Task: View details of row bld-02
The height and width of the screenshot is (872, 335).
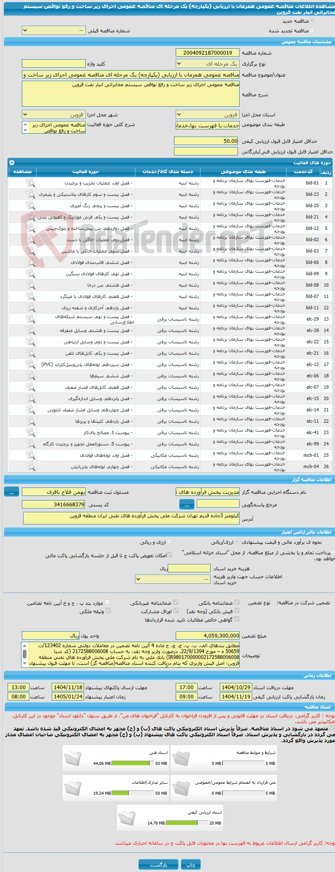Action: tap(30, 240)
